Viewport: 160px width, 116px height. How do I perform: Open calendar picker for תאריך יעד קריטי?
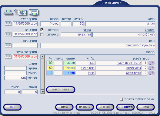(8, 56)
